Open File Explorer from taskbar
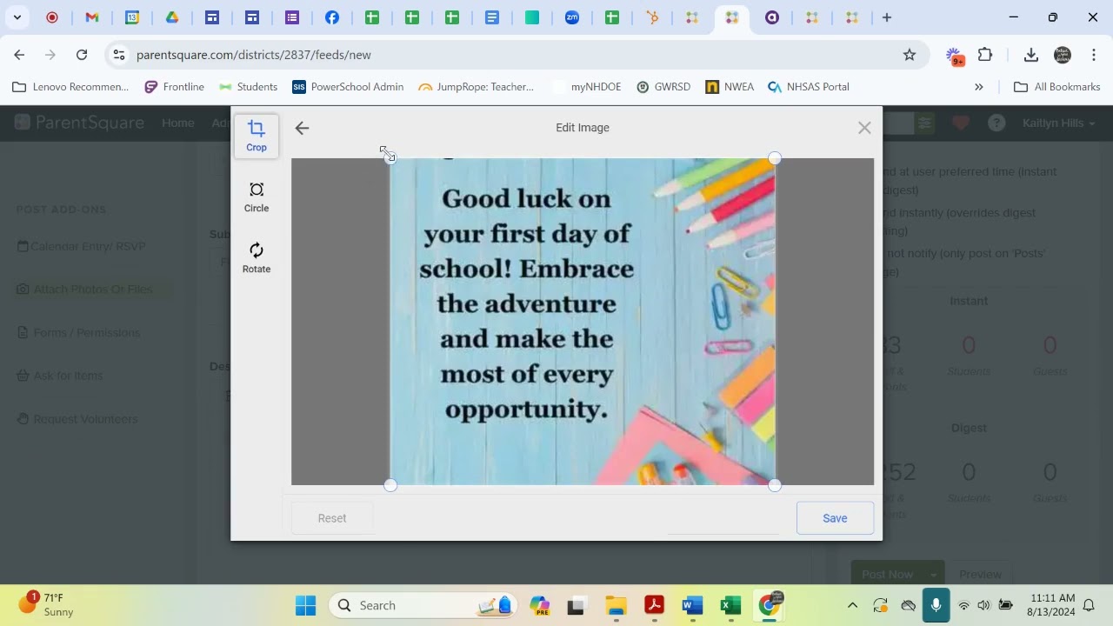This screenshot has width=1113, height=626. 616,605
